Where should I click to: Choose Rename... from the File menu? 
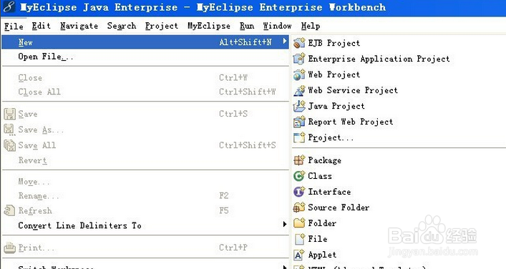[39, 196]
